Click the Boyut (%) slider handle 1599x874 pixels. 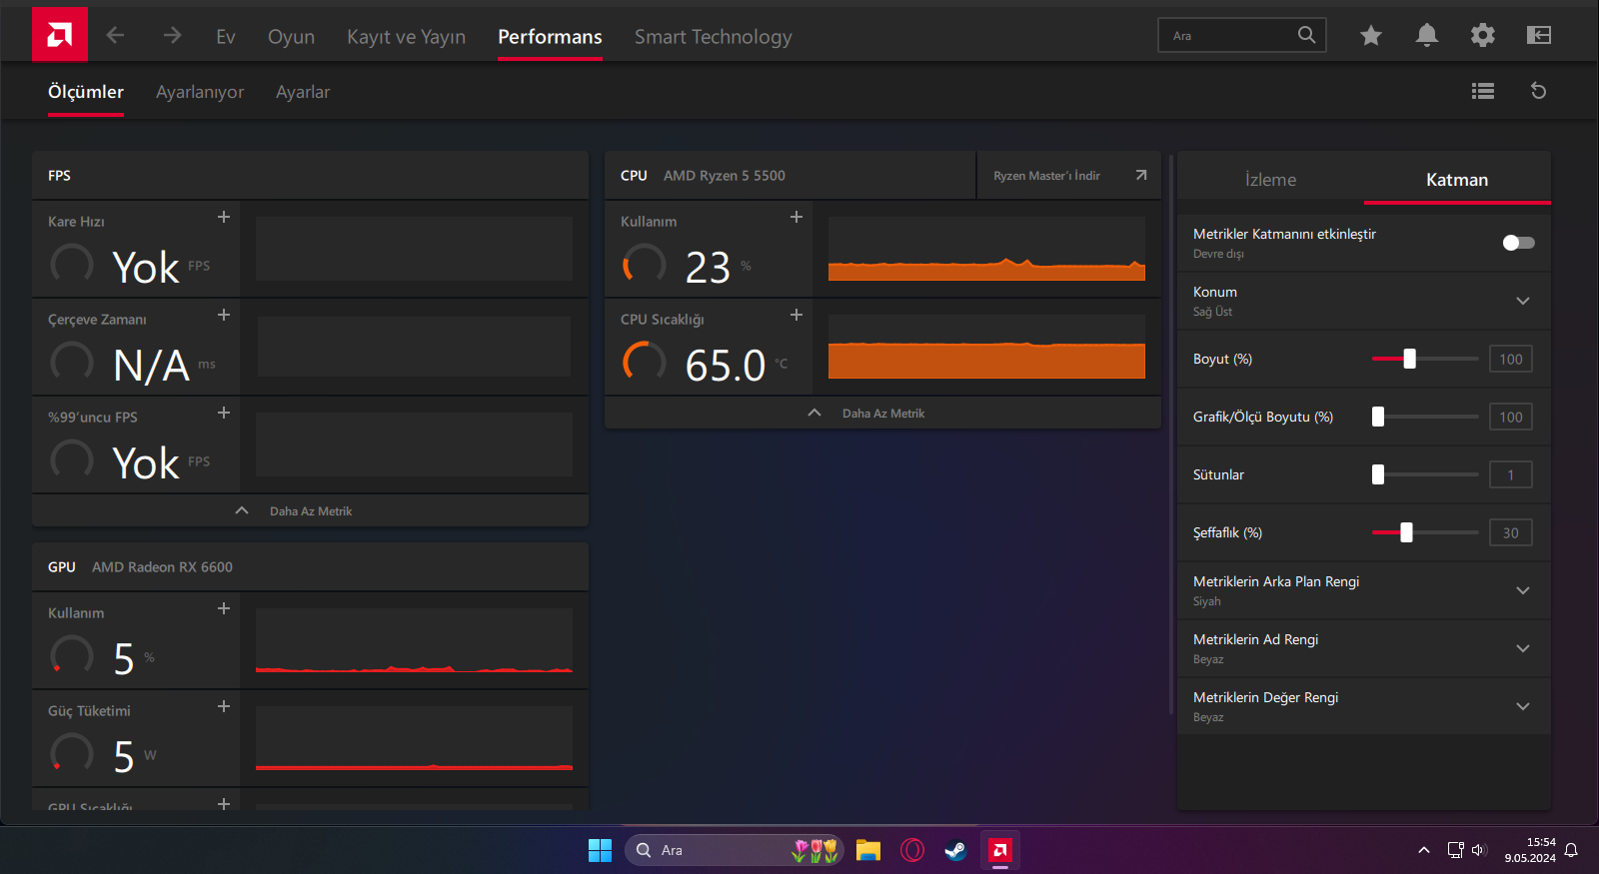click(1409, 359)
